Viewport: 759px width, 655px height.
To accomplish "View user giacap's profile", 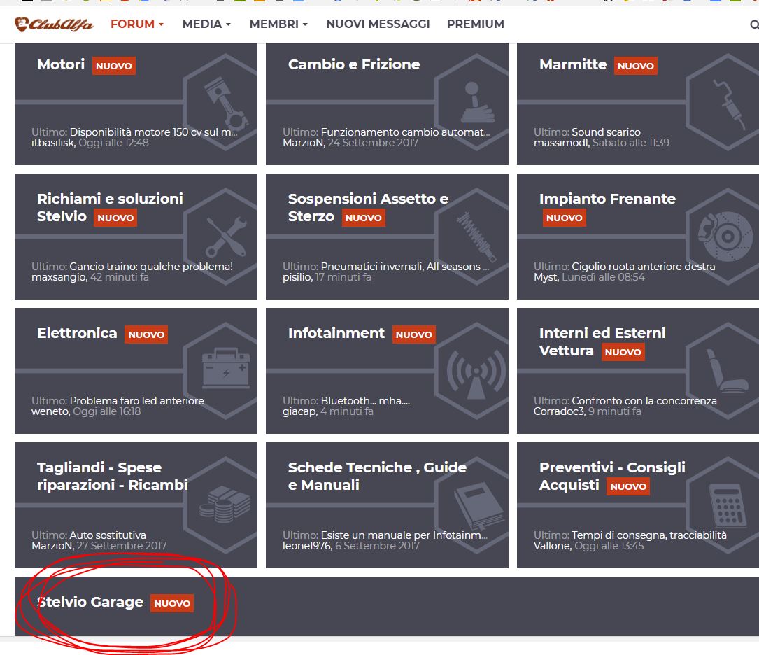I will click(299, 411).
